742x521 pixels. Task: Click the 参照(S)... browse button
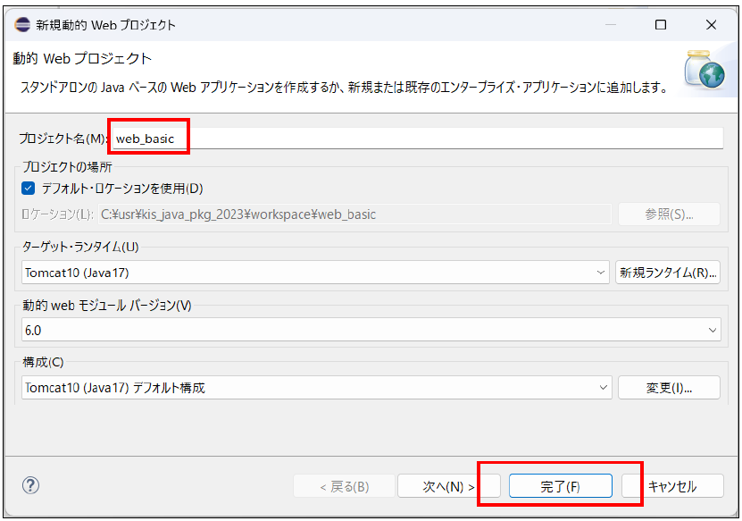pos(668,214)
